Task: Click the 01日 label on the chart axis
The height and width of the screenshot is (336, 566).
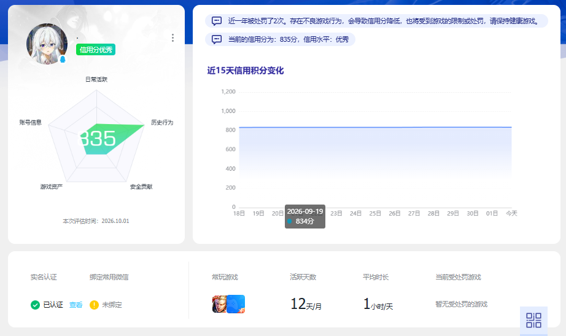Action: (x=492, y=214)
